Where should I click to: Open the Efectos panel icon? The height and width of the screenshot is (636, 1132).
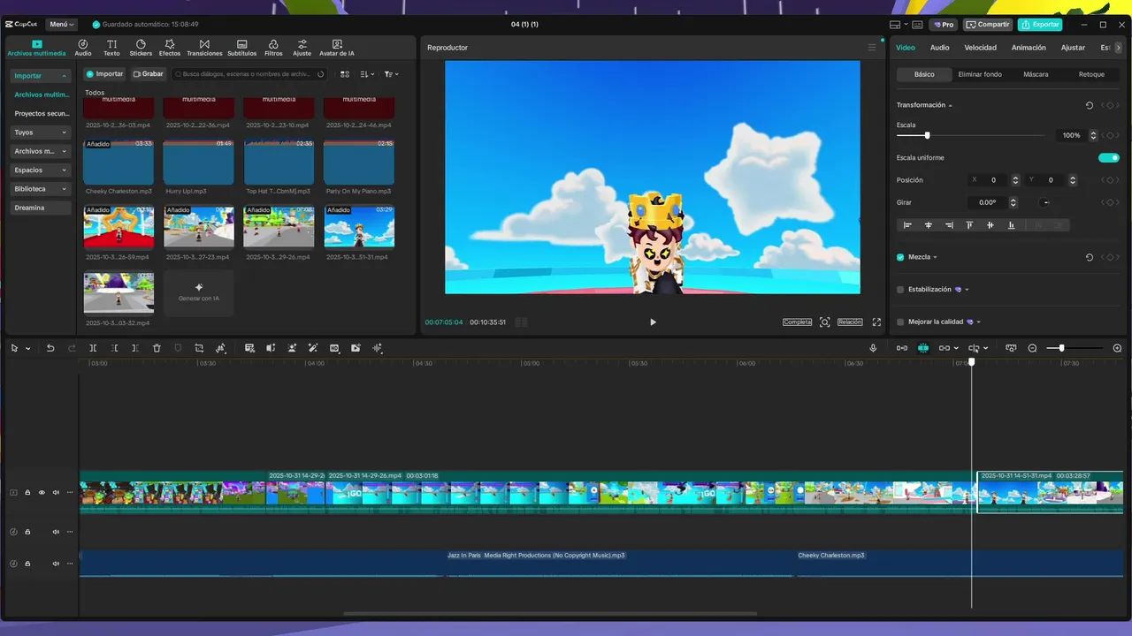[x=170, y=48]
